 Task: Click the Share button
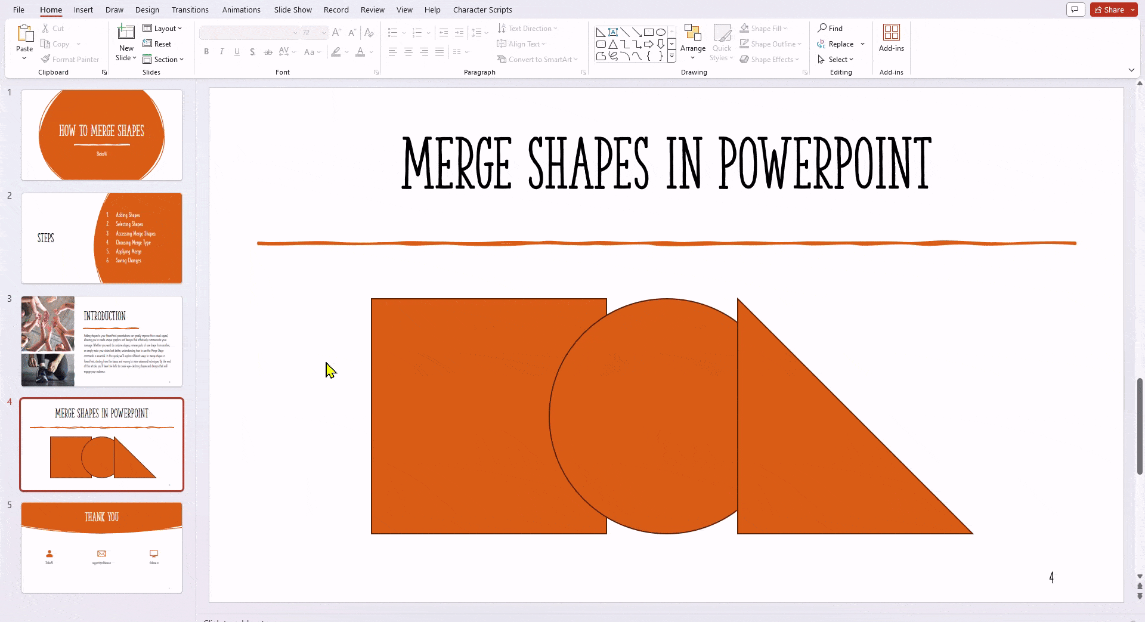coord(1110,9)
